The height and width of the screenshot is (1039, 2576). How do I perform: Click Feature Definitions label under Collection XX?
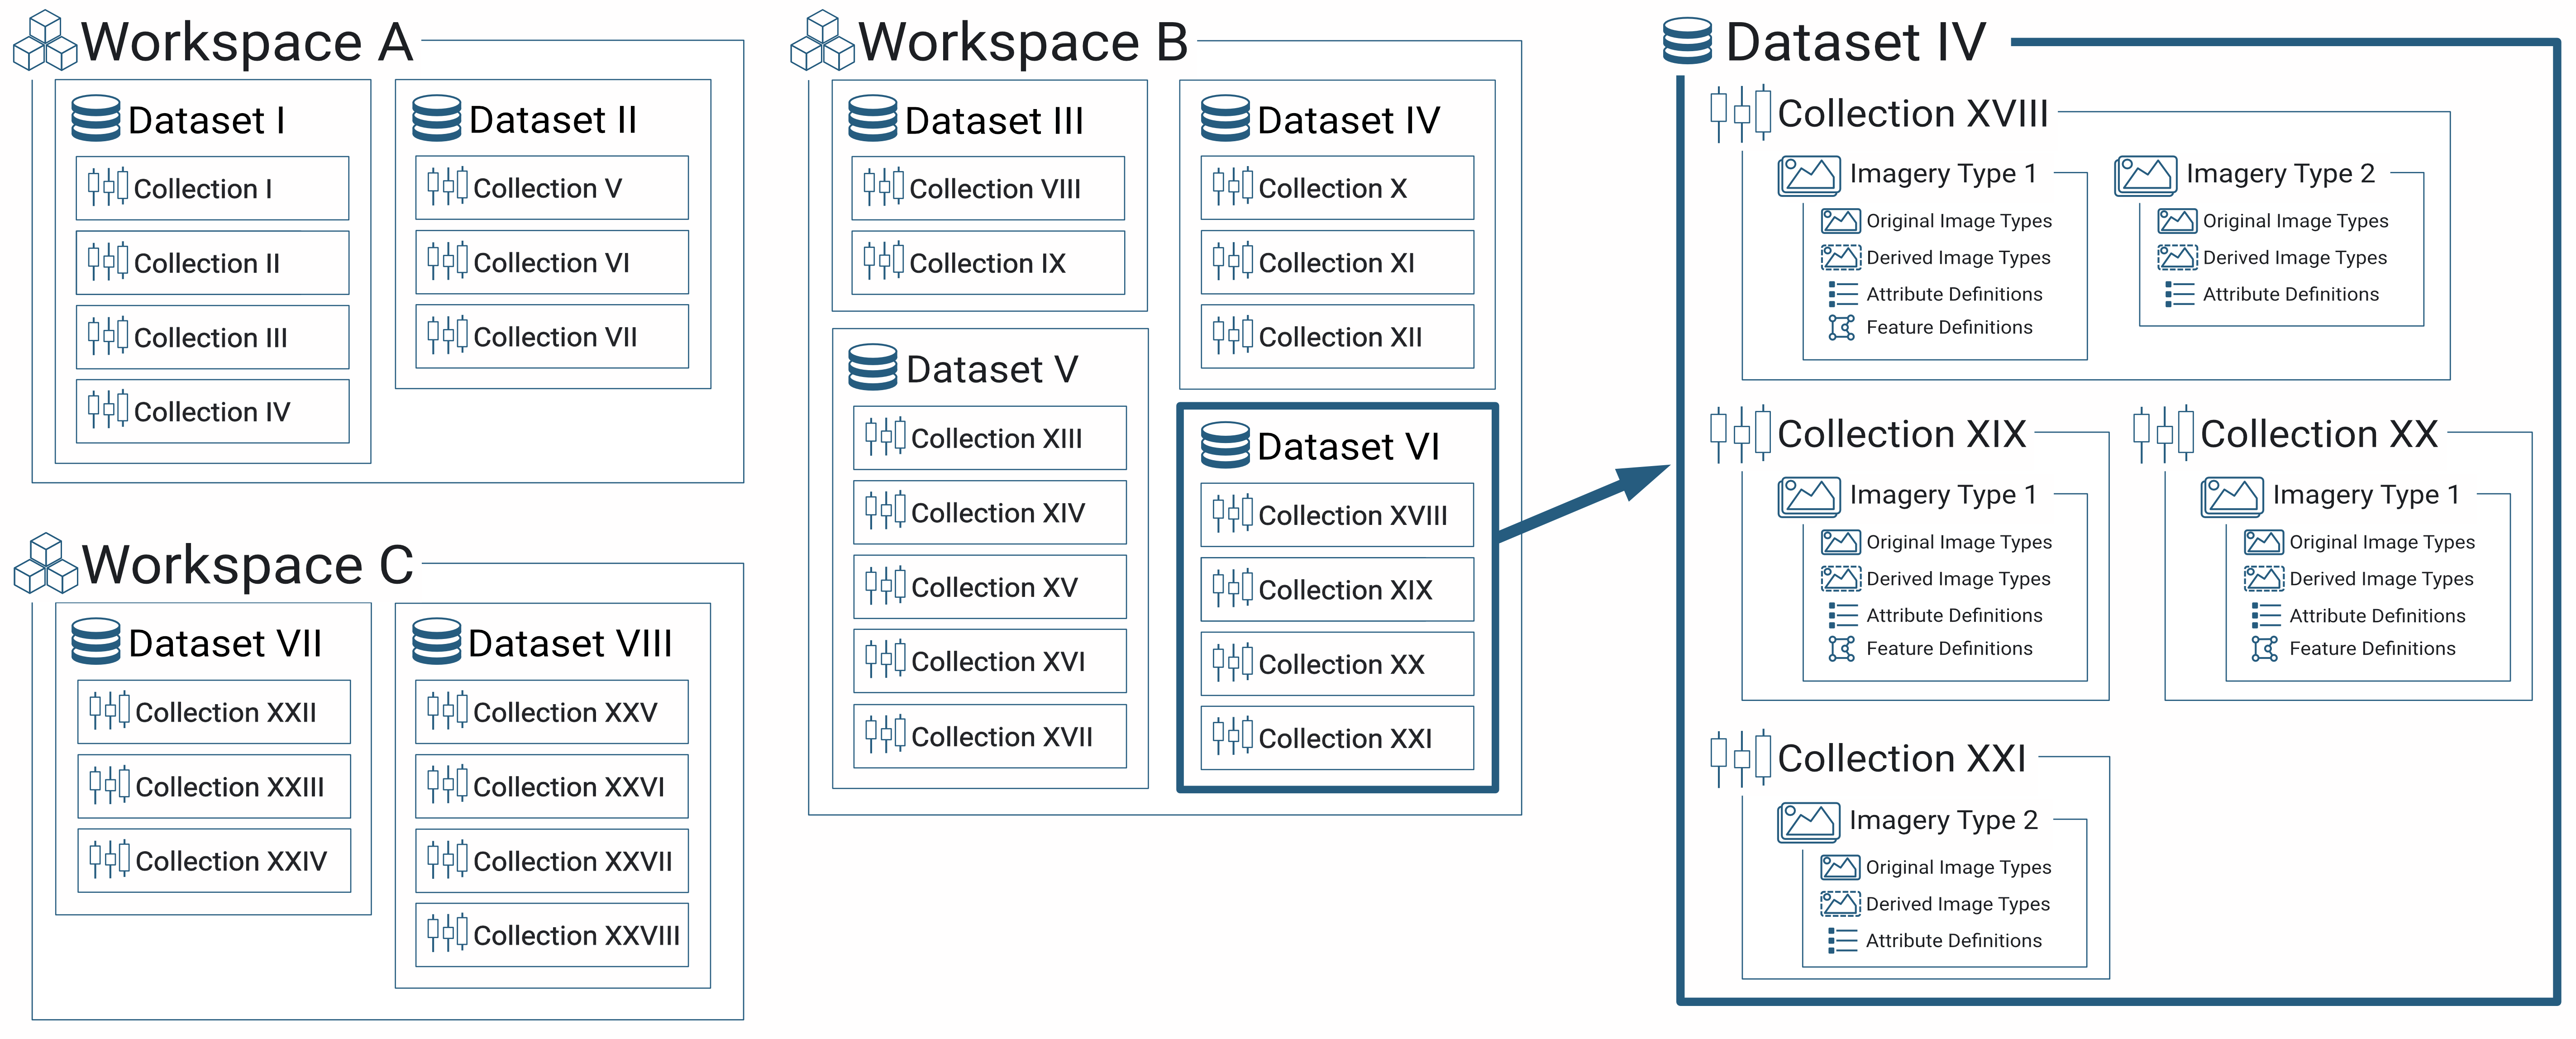coord(2372,648)
